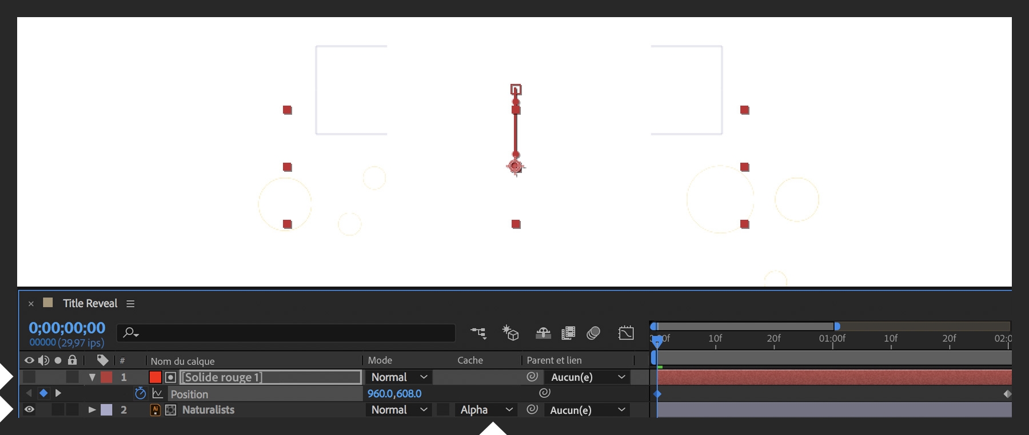Select the first Position keyframe in timeline
Viewport: 1029px width, 435px height.
click(657, 394)
